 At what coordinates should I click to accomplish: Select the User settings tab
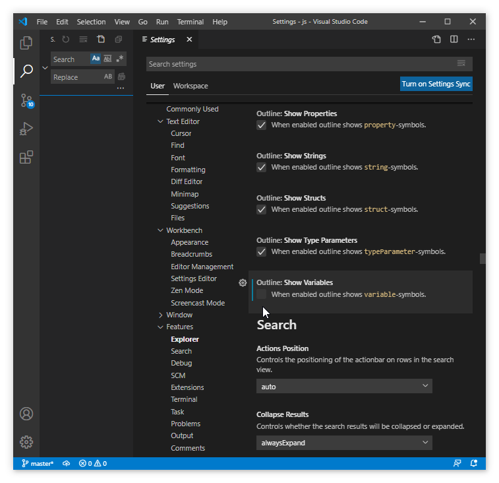coord(158,86)
